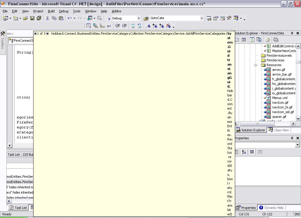Switch to the Class View tab
Screen dimensions: 301x218
point(278,130)
